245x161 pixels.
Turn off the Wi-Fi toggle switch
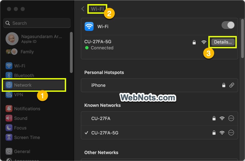228,25
